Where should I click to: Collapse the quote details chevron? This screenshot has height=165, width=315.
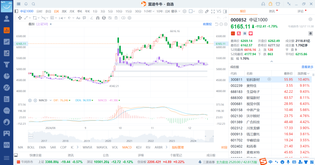coord(272,62)
